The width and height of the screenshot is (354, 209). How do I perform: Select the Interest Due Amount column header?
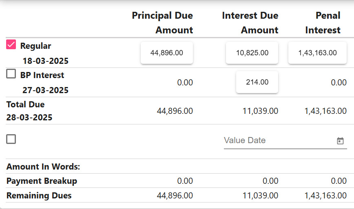pos(250,23)
